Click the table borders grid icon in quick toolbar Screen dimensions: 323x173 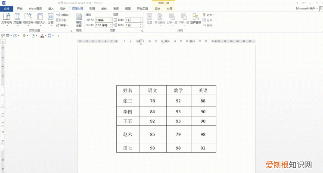pos(50,36)
